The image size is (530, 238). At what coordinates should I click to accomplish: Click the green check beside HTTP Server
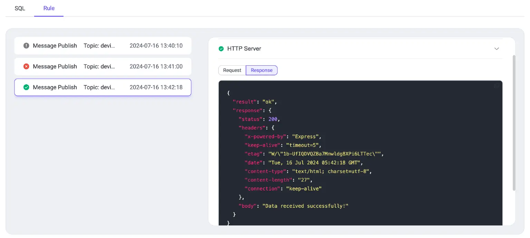221,48
